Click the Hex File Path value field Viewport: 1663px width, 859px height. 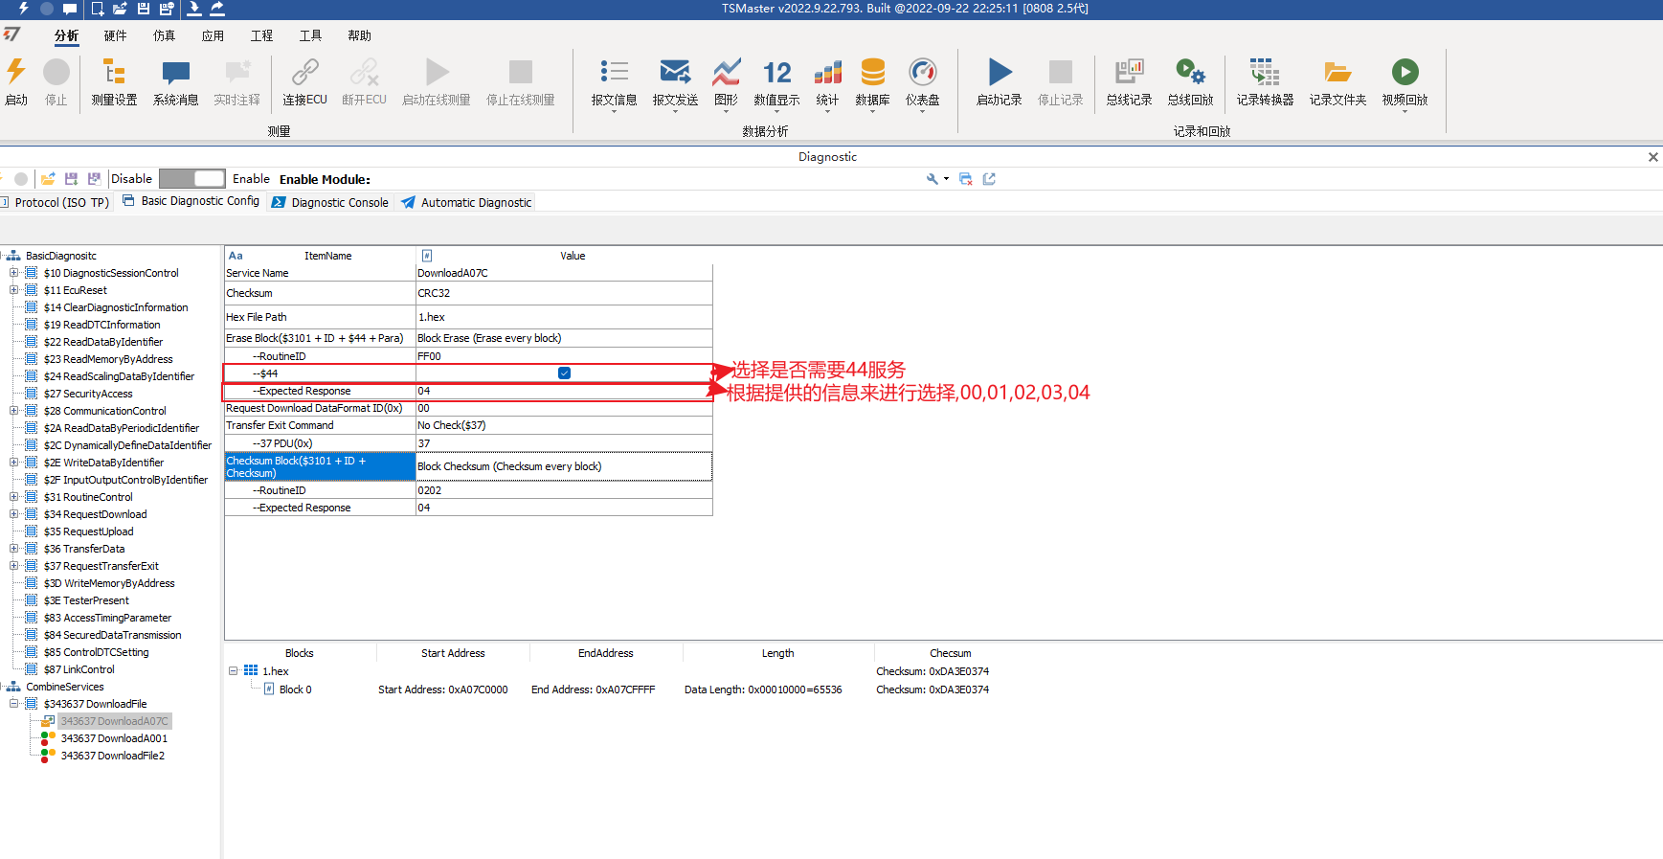coord(564,317)
